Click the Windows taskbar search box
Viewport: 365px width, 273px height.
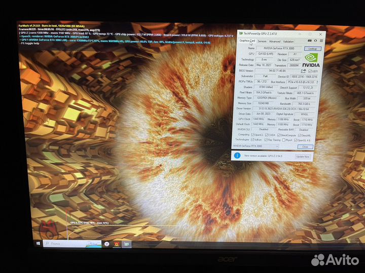click(72, 244)
